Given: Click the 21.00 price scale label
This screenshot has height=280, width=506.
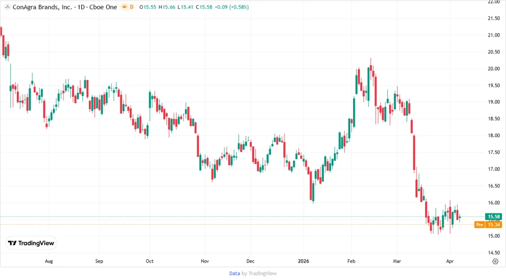Looking at the screenshot, I should [x=494, y=35].
